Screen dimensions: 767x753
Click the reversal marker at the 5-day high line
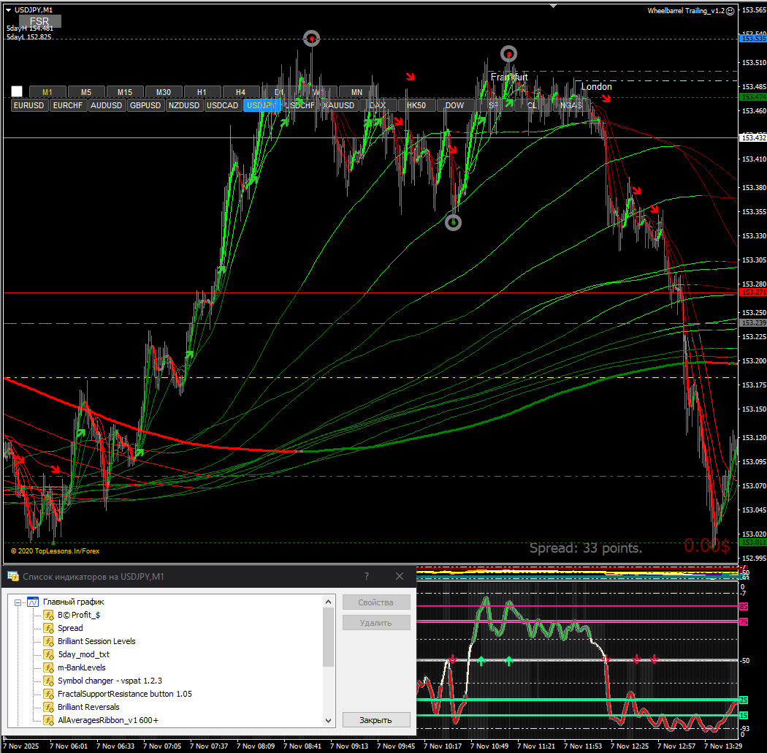[312, 39]
